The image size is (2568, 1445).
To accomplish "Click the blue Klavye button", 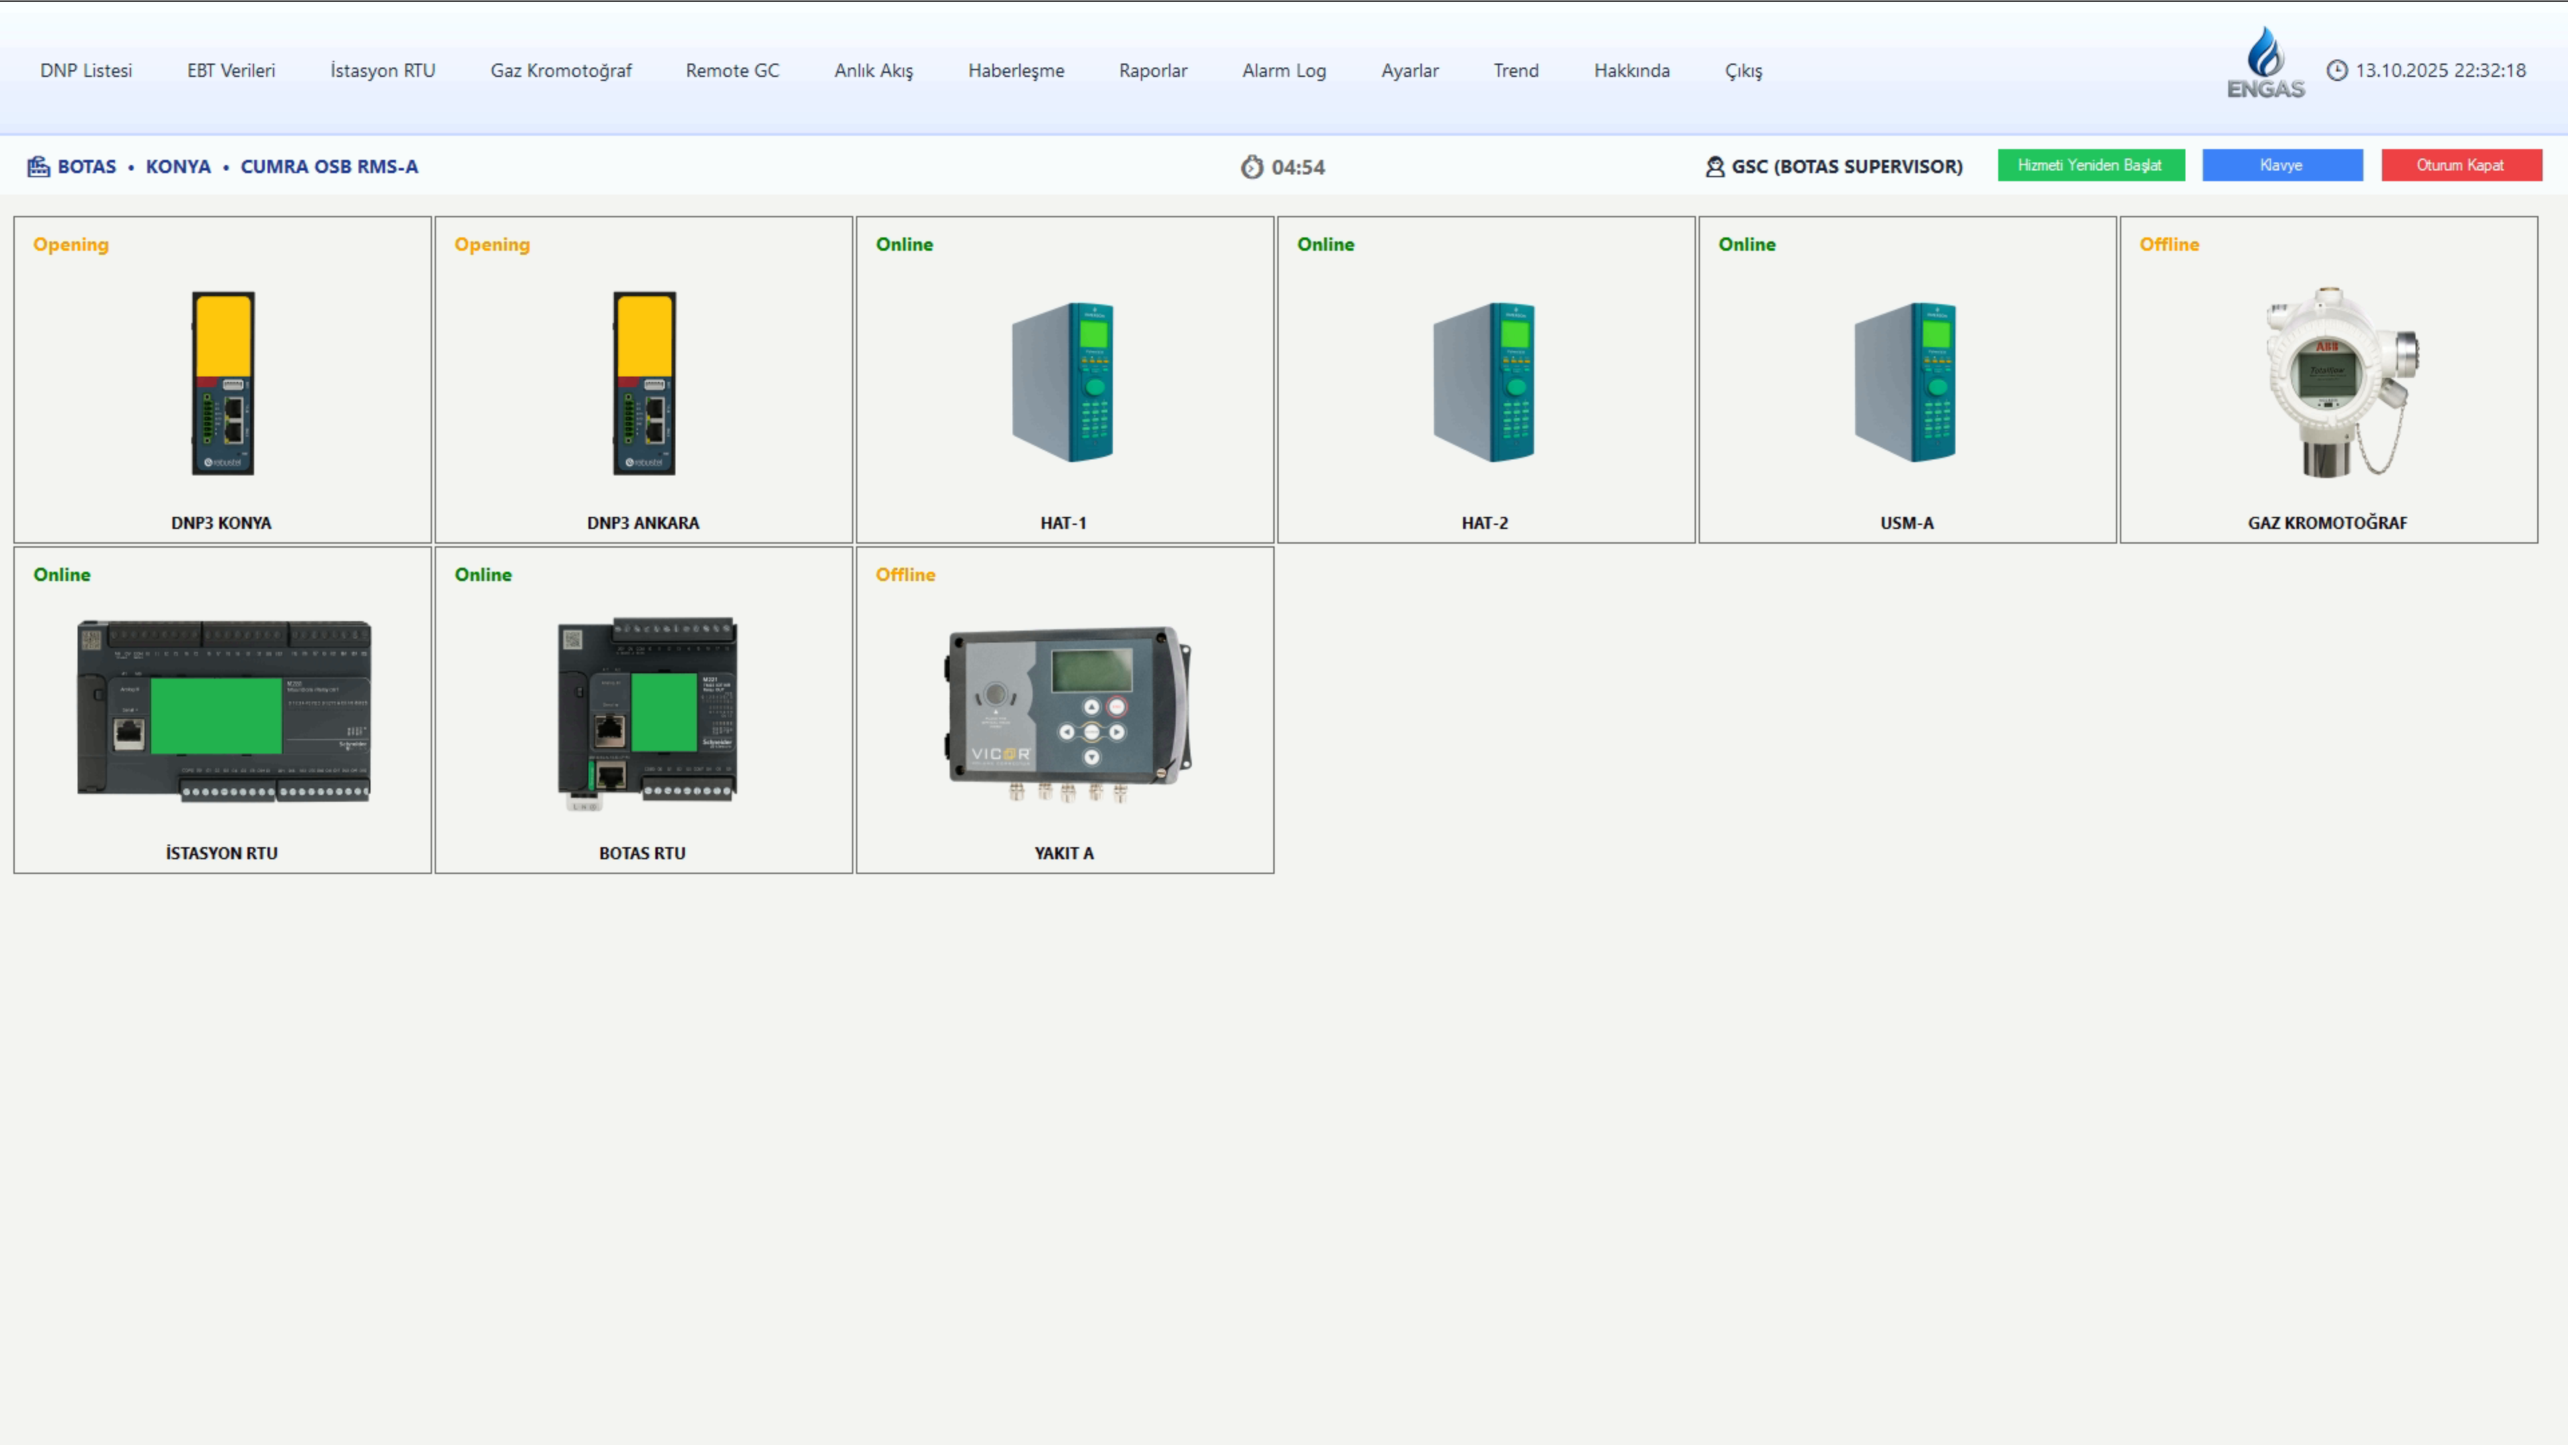I will click(2282, 165).
